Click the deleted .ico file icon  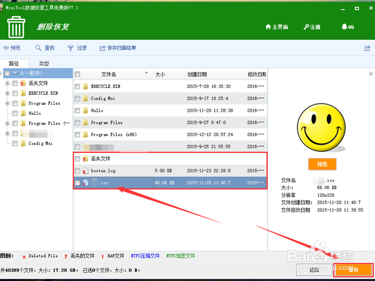[86, 183]
